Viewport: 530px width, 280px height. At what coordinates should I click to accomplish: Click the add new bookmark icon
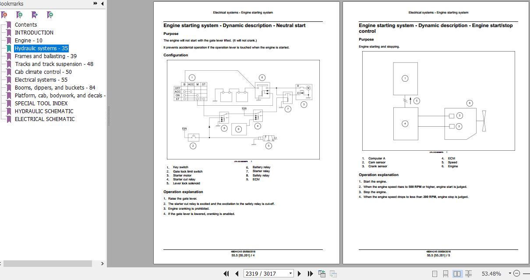pyautogui.click(x=20, y=15)
